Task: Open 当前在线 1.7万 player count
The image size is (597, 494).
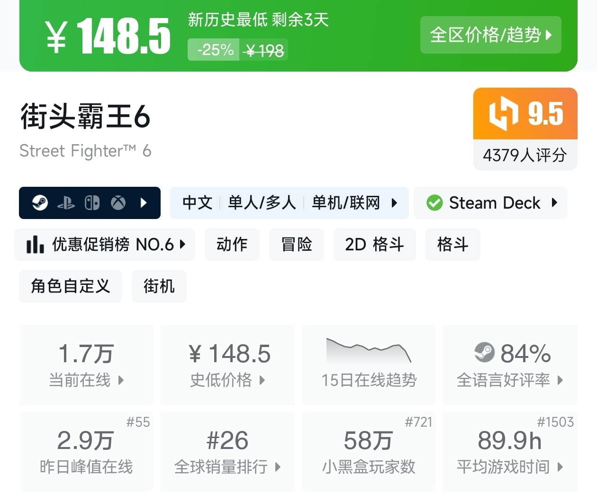Action: click(86, 364)
